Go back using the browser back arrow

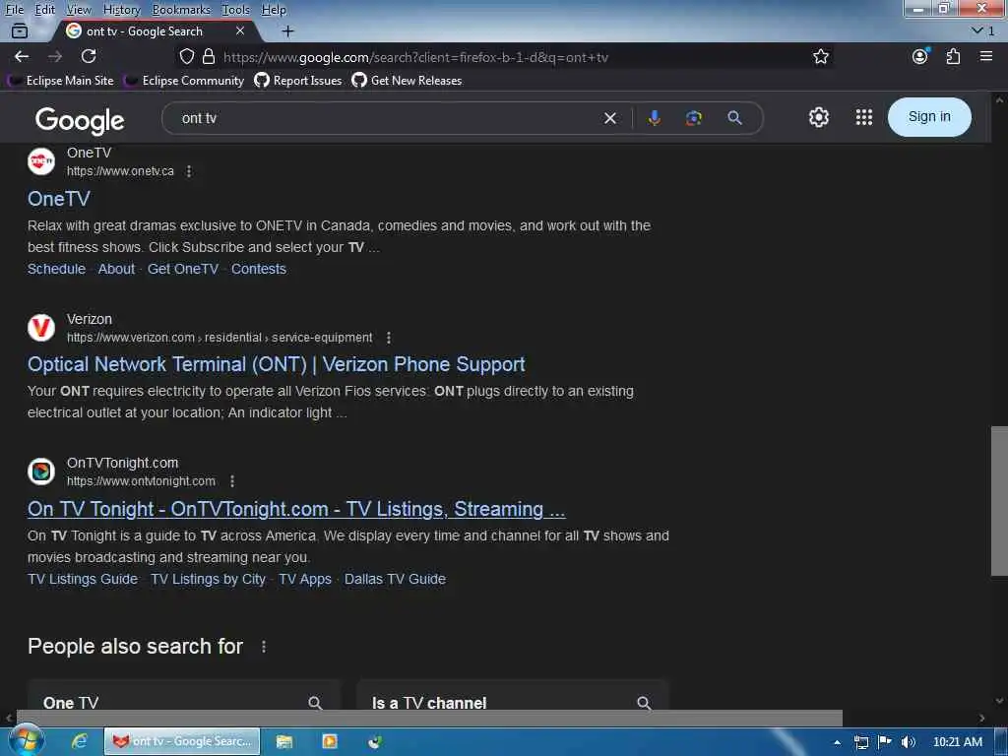[x=22, y=56]
